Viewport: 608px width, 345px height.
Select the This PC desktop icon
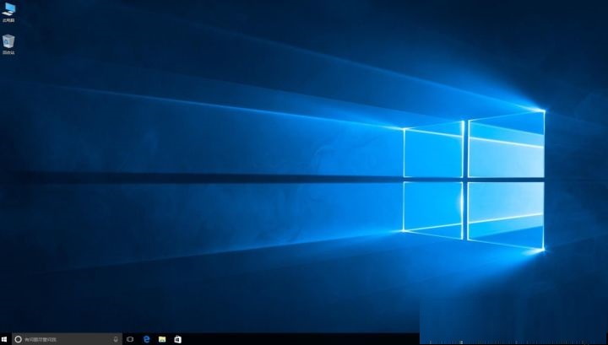click(x=8, y=9)
